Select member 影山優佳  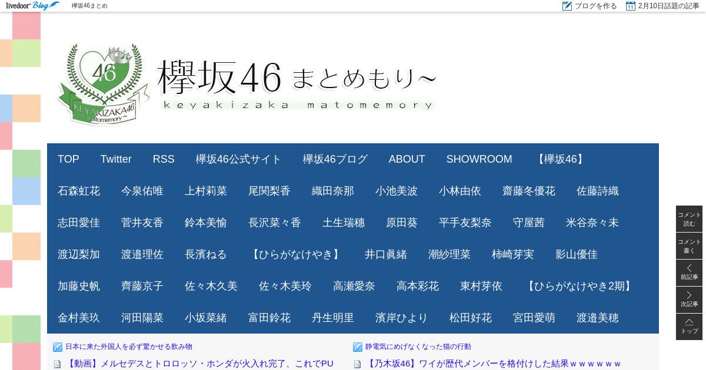577,254
